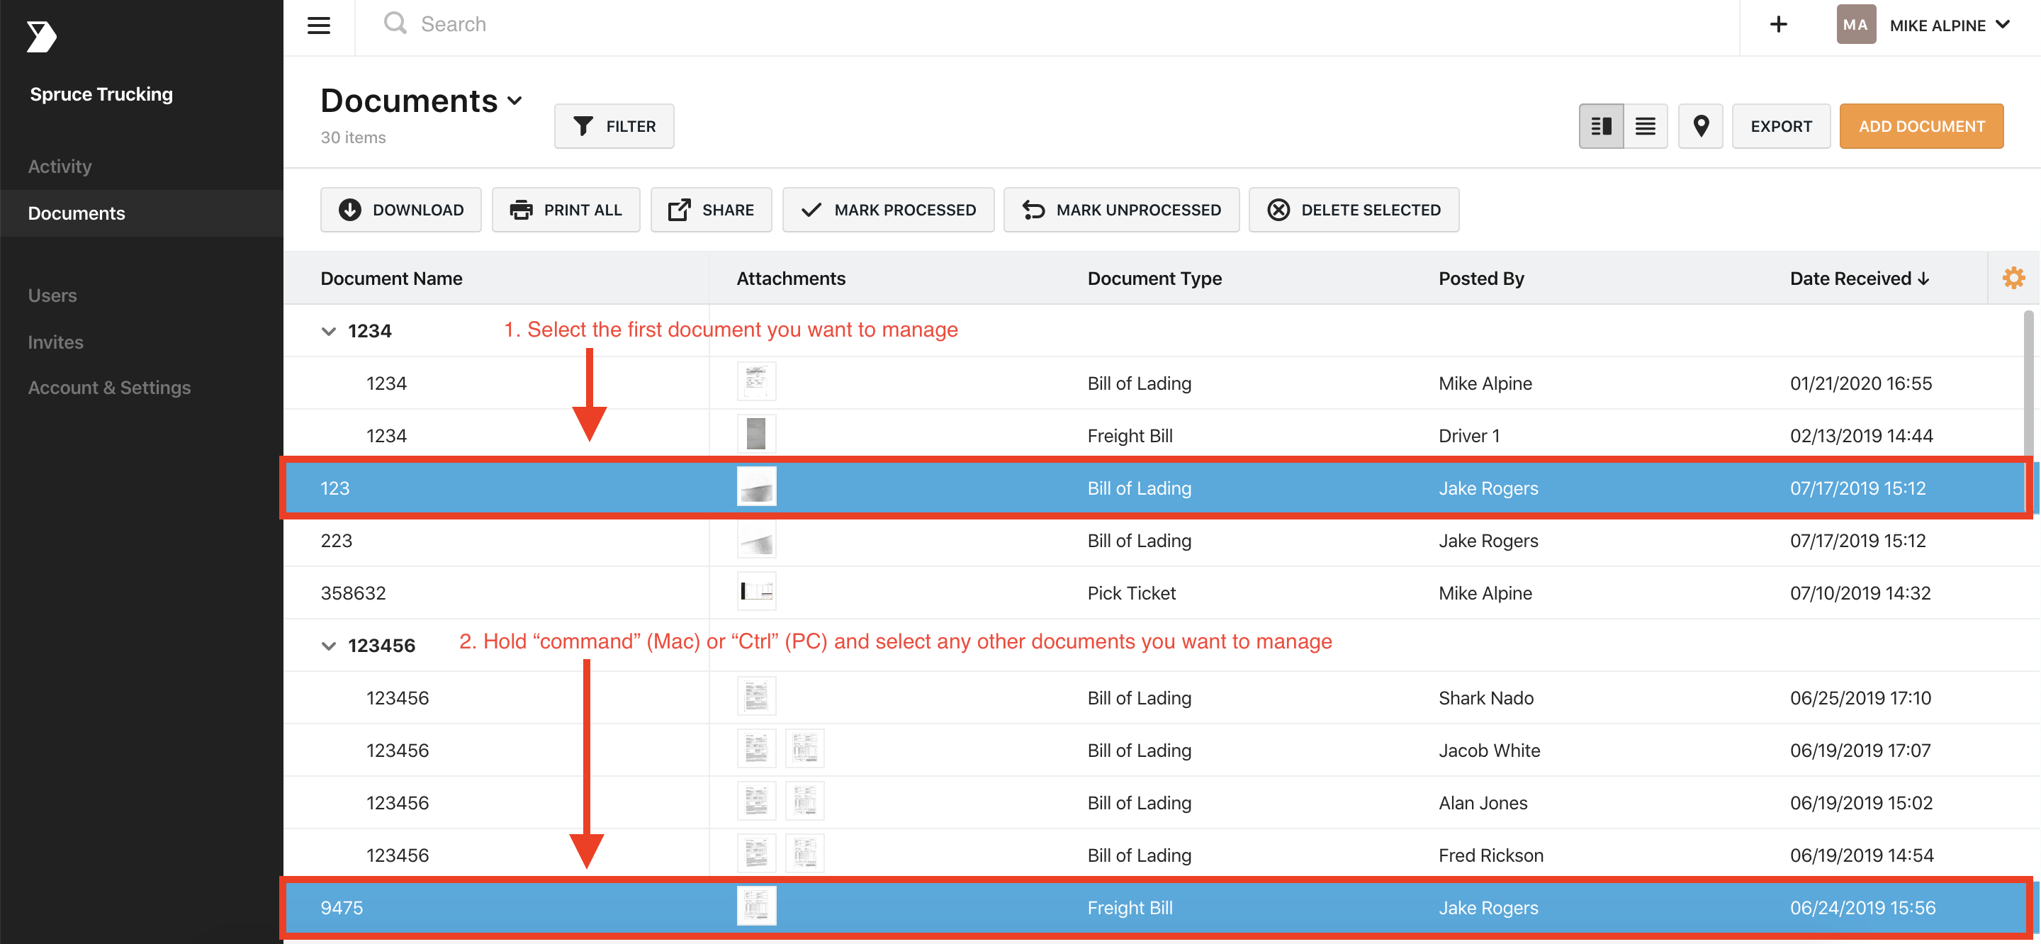The image size is (2041, 944).
Task: Open attachment thumbnail of document 9475
Action: click(756, 906)
